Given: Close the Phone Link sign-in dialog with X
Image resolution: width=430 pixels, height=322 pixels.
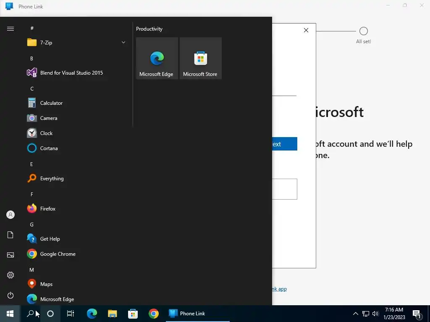Looking at the screenshot, I should [306, 30].
